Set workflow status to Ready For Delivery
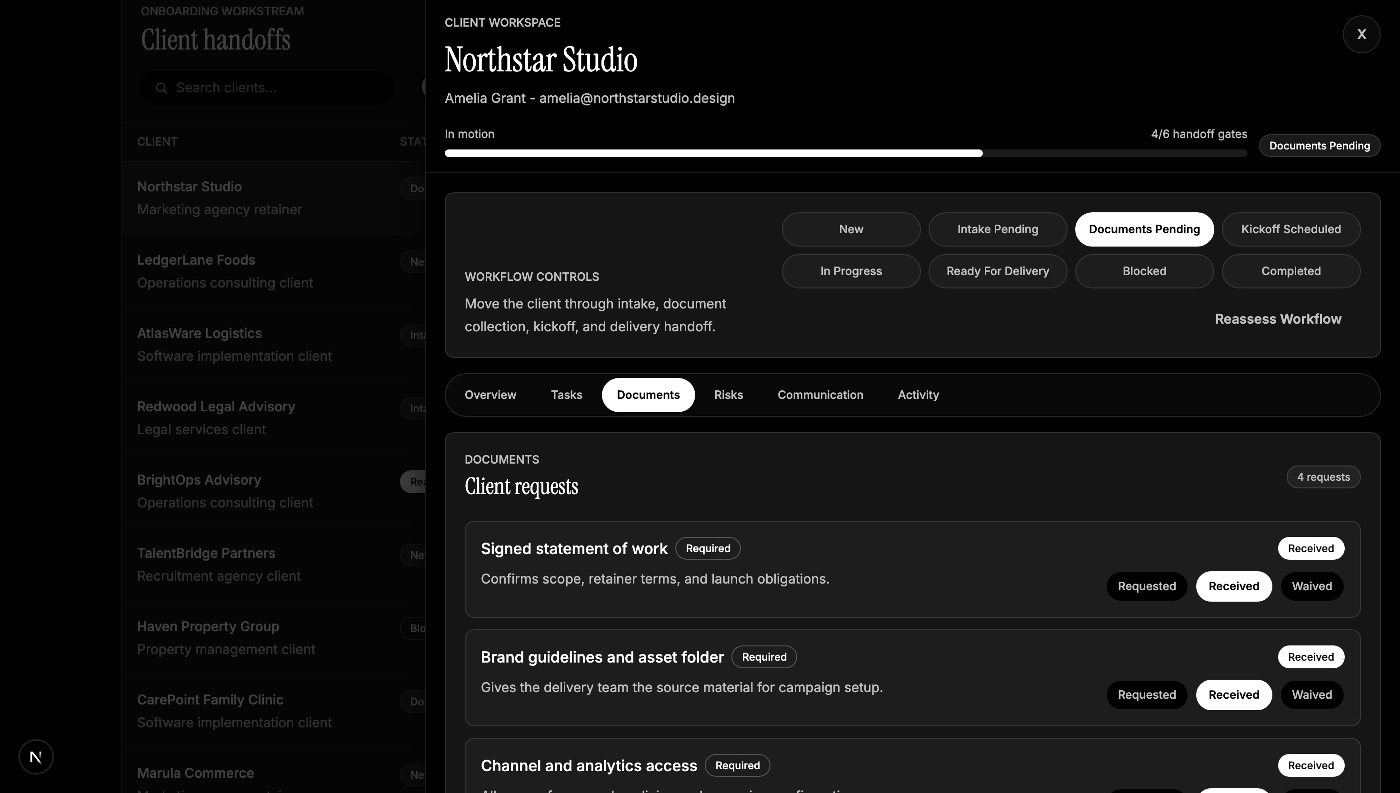Screen dimensions: 1400x793 pos(998,271)
